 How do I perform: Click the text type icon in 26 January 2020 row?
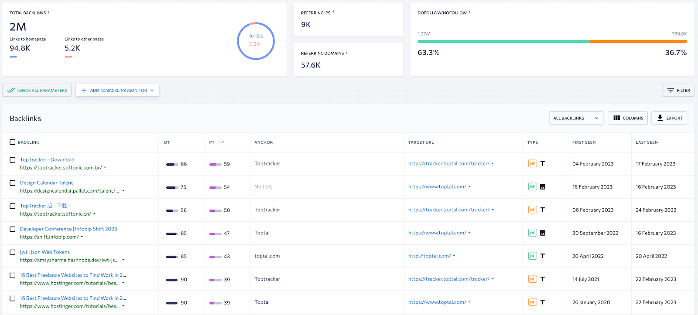click(543, 302)
